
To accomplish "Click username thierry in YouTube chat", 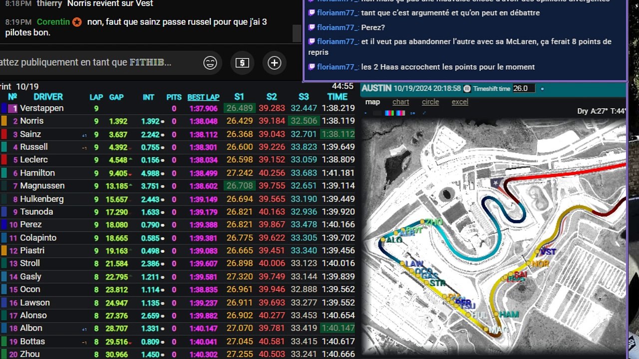I will [x=49, y=3].
